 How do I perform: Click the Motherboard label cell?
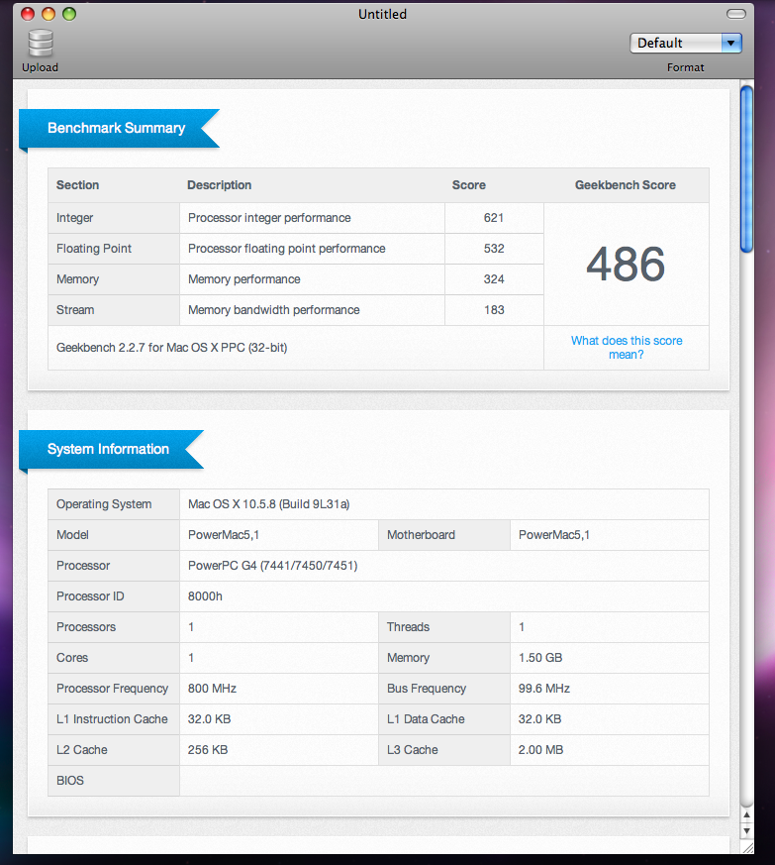[x=444, y=535]
